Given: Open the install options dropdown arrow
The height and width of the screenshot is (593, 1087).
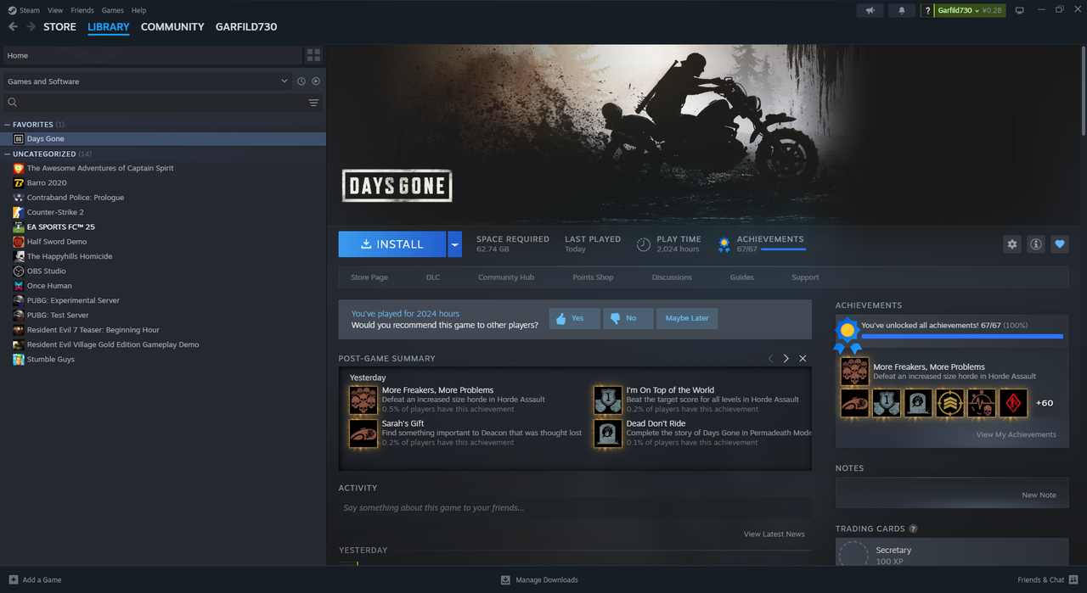Looking at the screenshot, I should pos(454,244).
